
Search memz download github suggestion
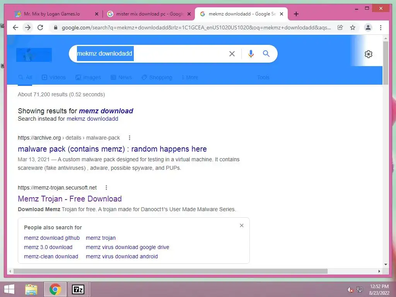(52, 238)
